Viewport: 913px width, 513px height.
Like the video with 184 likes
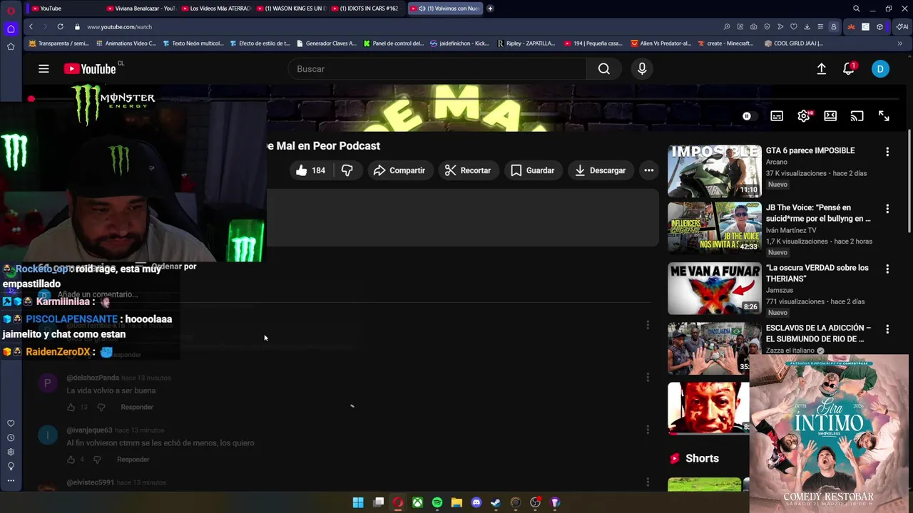pyautogui.click(x=310, y=170)
